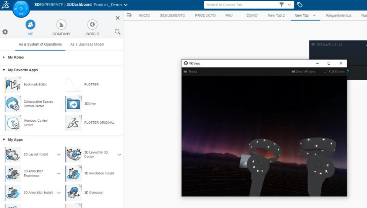Click the 3DDashboard title text
This screenshot has width=367, height=208.
(x=79, y=5)
